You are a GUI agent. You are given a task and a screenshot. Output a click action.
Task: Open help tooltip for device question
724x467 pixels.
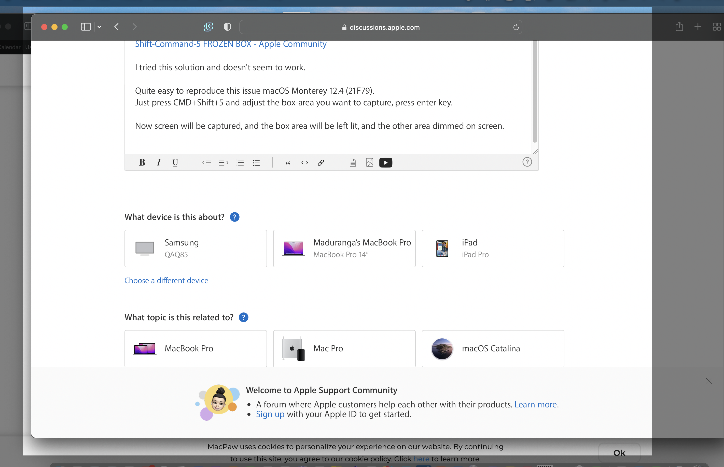pyautogui.click(x=234, y=217)
